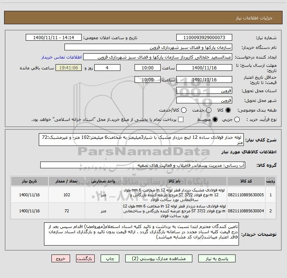Click the پاسخ به نیاز button
The width and height of the screenshot is (287, 278).
click(x=217, y=258)
